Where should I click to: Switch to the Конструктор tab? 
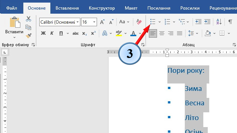(x=102, y=8)
